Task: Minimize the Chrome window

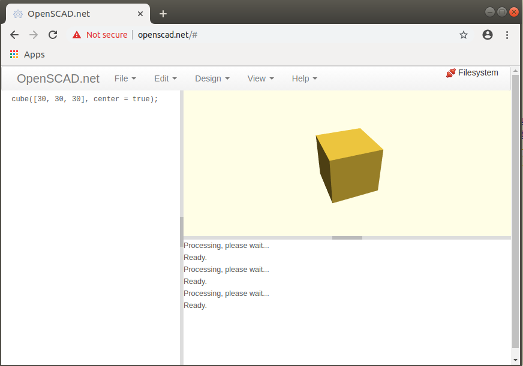Action: click(489, 13)
